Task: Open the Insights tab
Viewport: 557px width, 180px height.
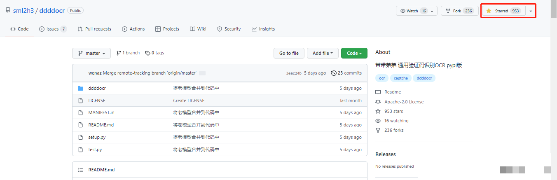Action: (x=263, y=29)
